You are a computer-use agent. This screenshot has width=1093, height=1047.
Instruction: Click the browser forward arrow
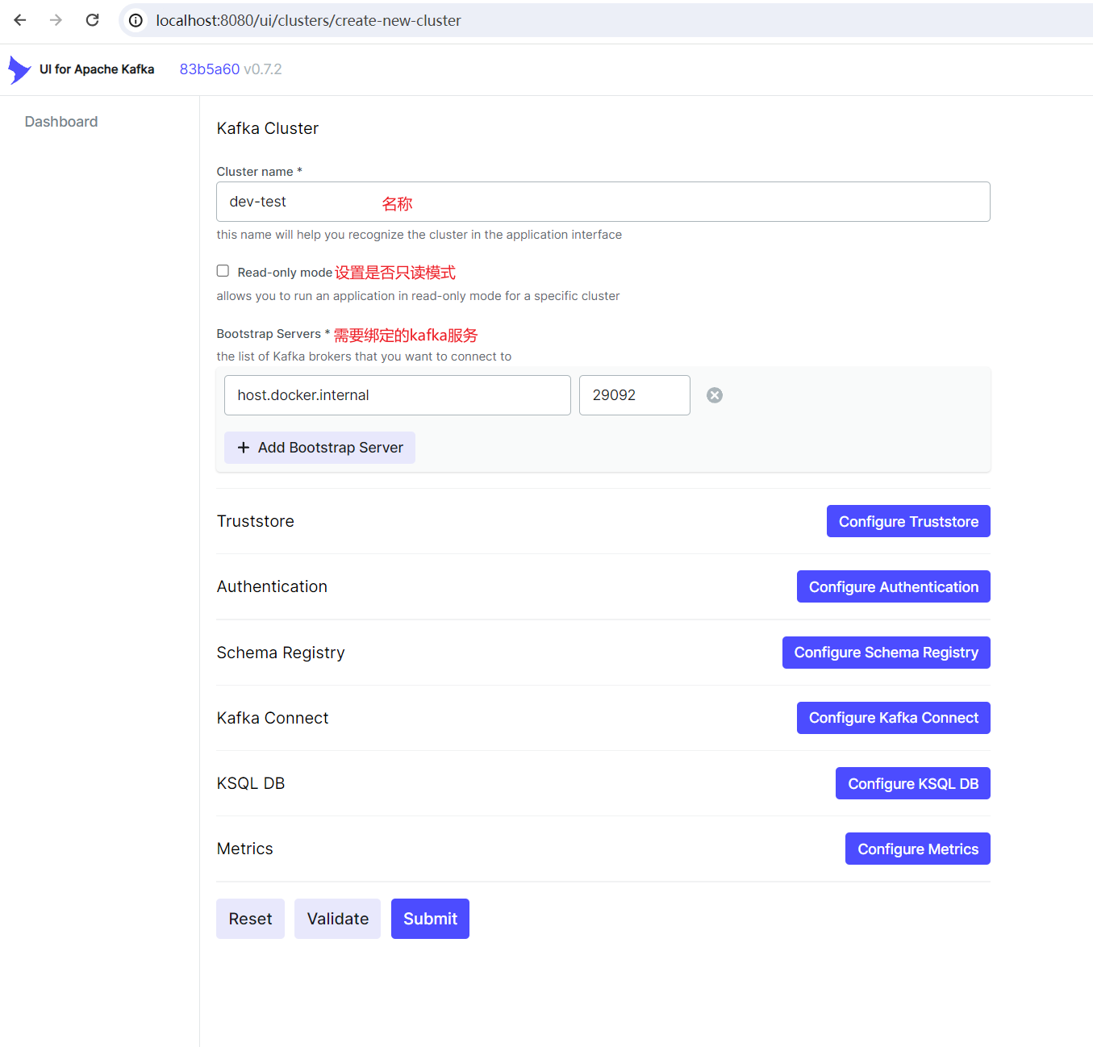(x=56, y=20)
